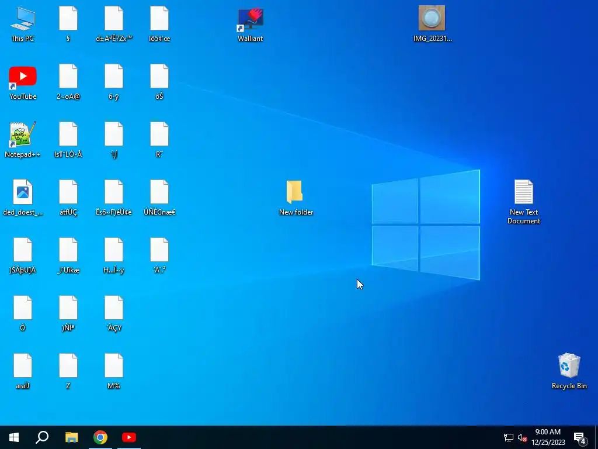Select the ded_doest_ image file icon
598x449 pixels.
click(23, 198)
